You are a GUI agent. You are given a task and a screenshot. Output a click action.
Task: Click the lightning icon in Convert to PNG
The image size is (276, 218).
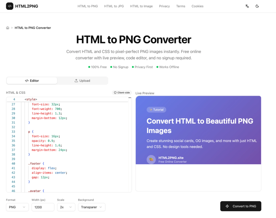(227, 206)
